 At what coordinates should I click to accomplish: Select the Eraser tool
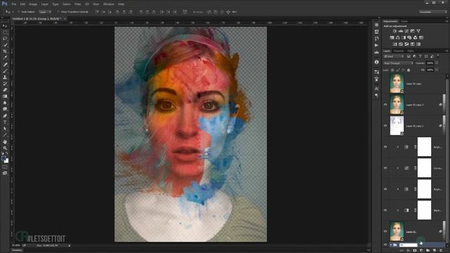pyautogui.click(x=5, y=90)
